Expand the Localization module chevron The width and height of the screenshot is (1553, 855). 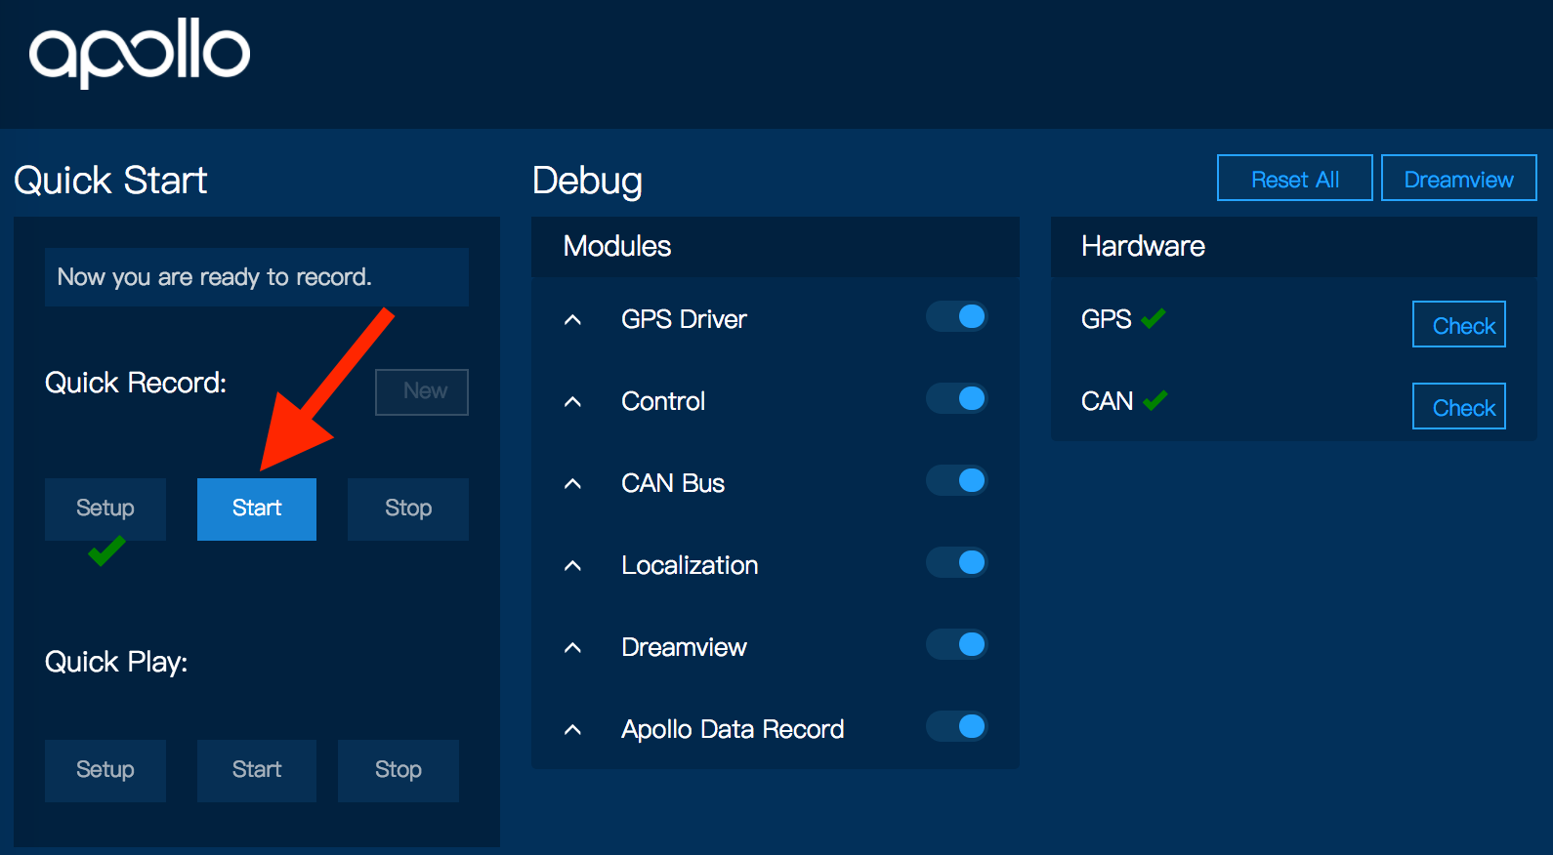point(573,566)
